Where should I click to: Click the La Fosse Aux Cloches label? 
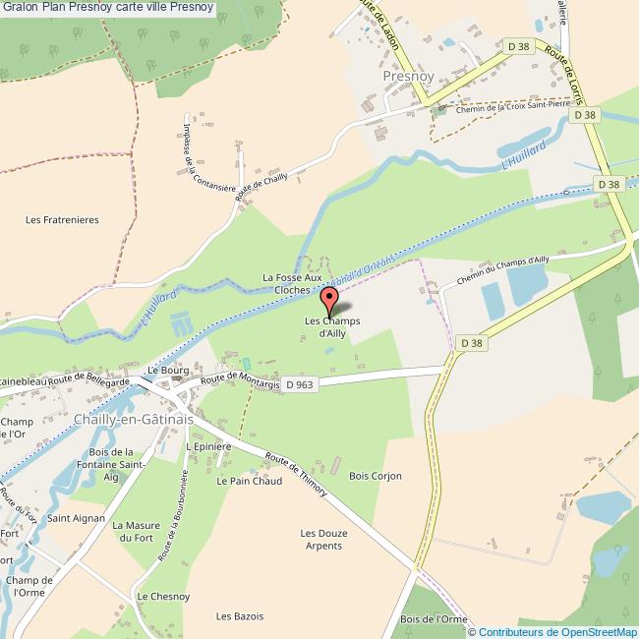(292, 284)
